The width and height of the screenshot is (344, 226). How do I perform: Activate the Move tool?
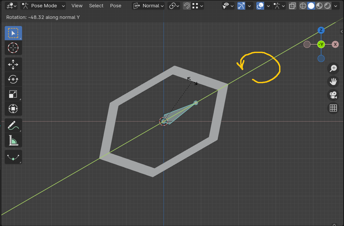(13, 65)
